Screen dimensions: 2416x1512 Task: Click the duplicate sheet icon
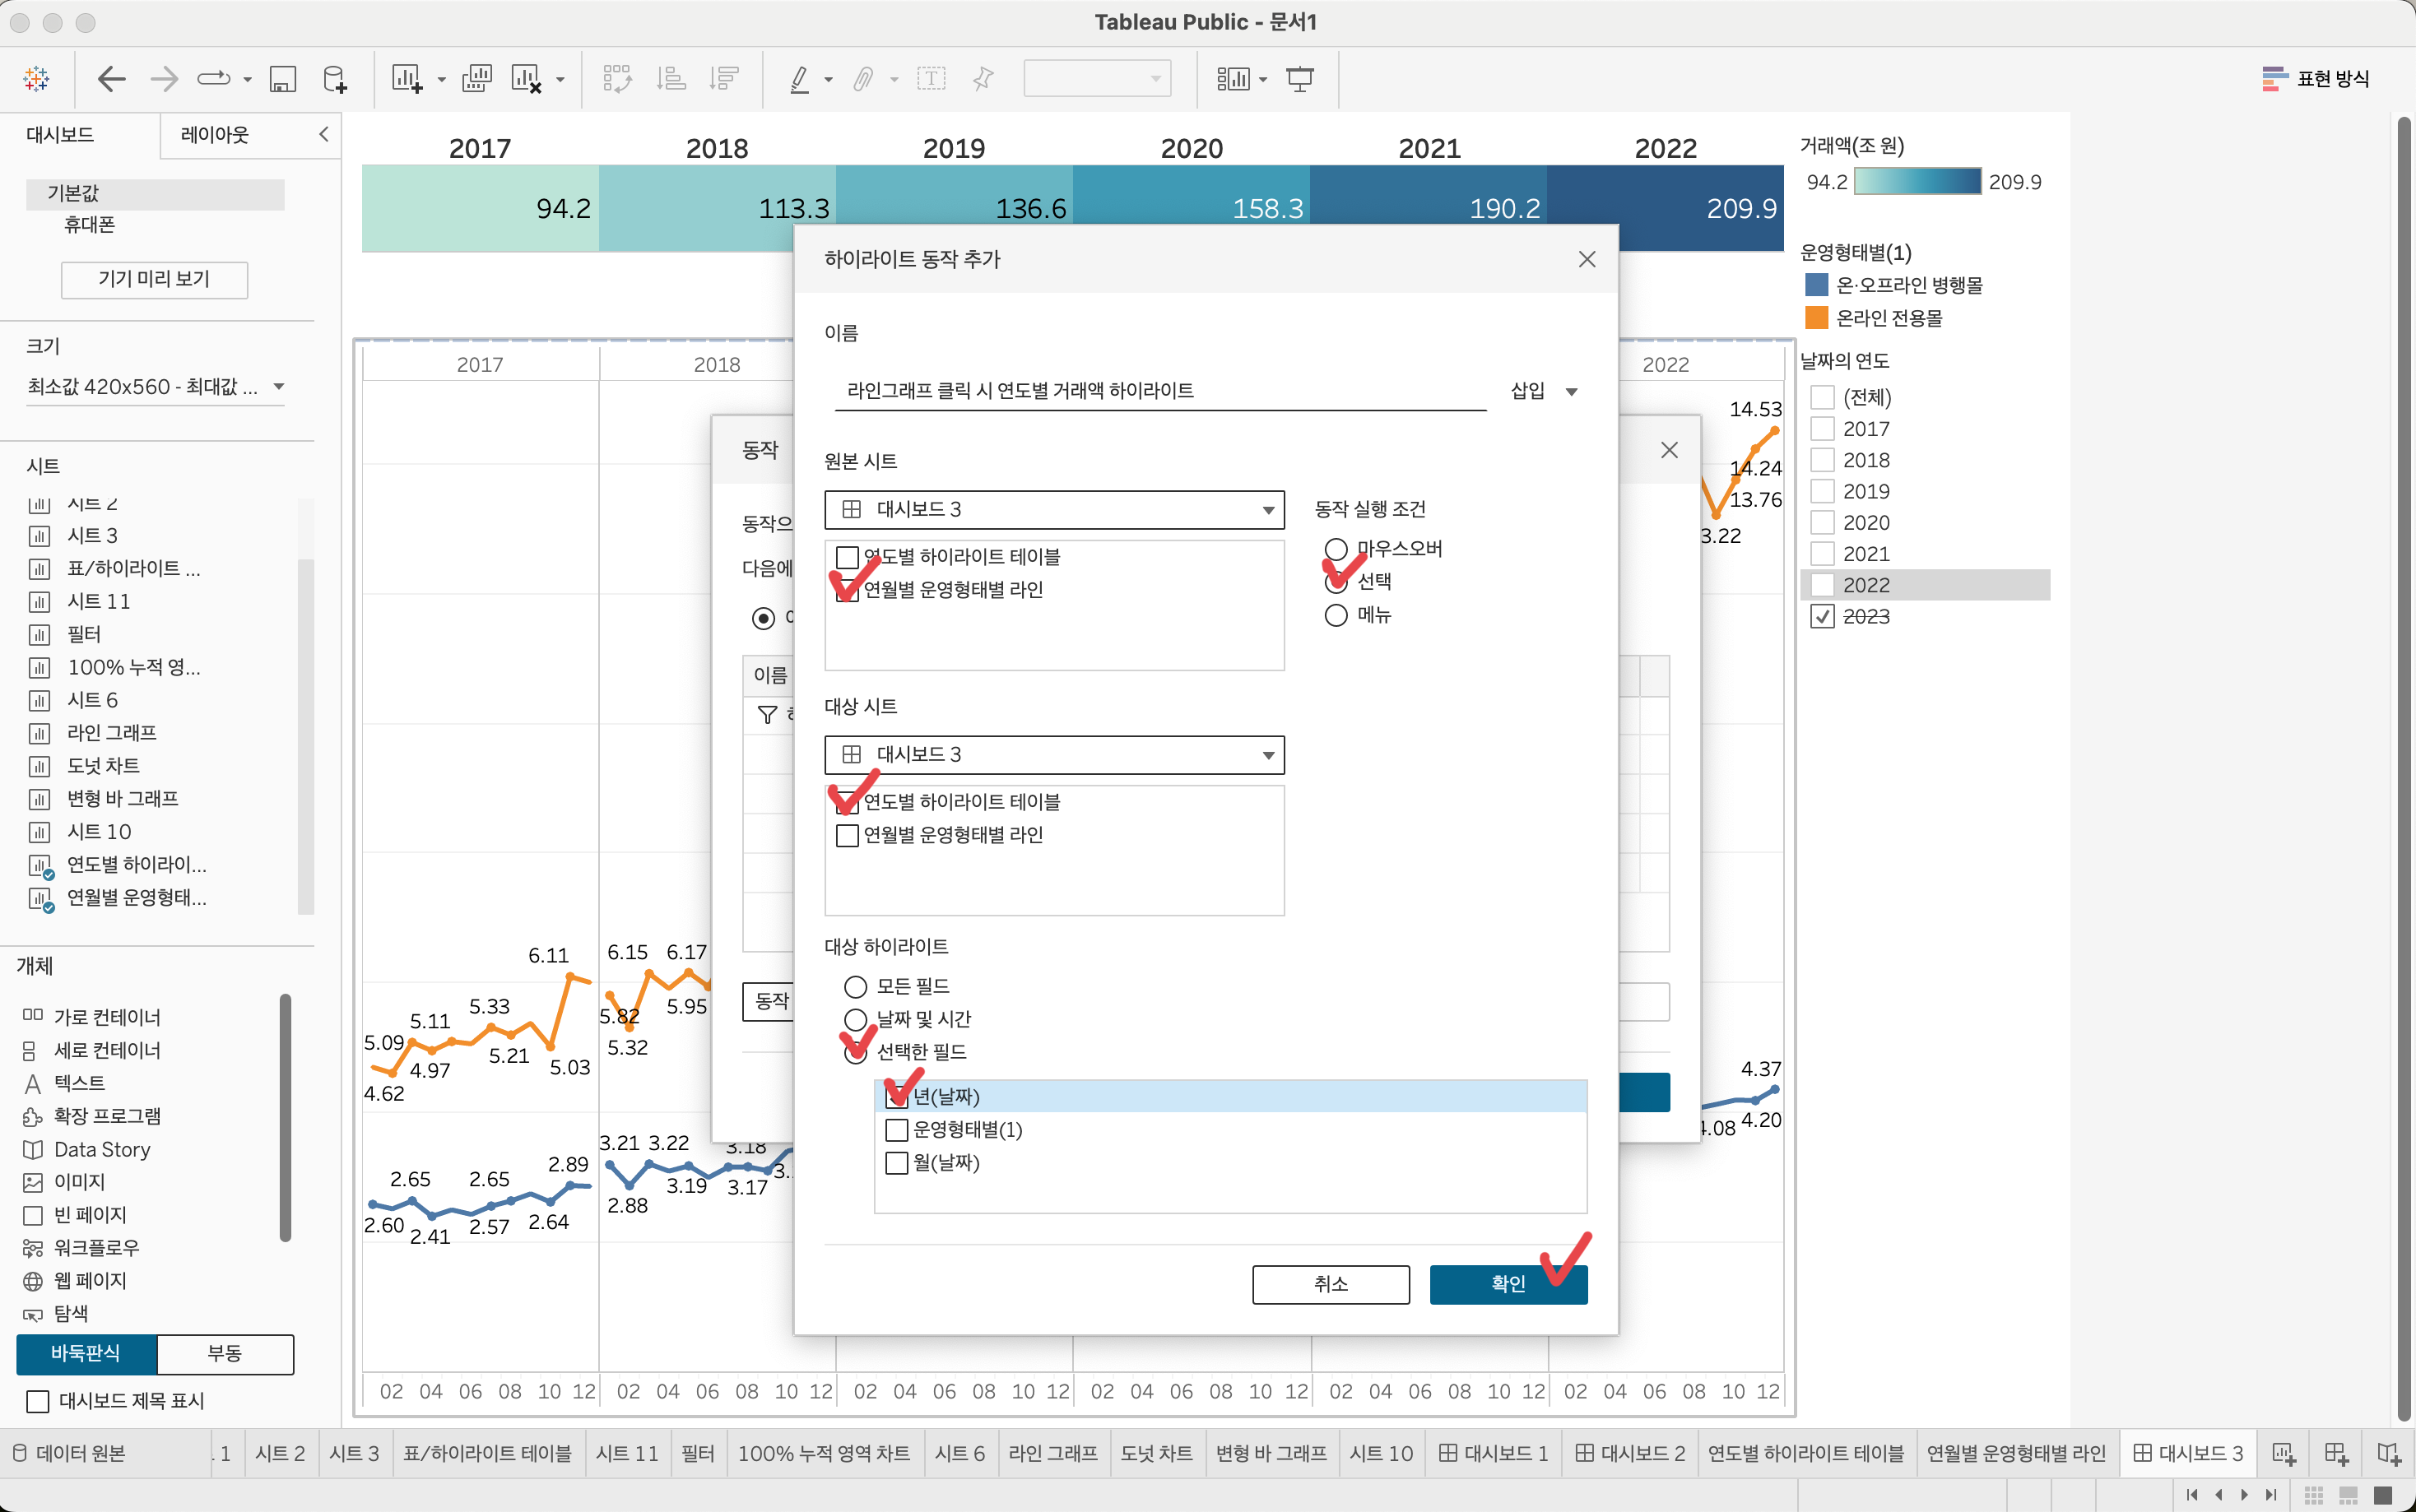pyautogui.click(x=477, y=79)
